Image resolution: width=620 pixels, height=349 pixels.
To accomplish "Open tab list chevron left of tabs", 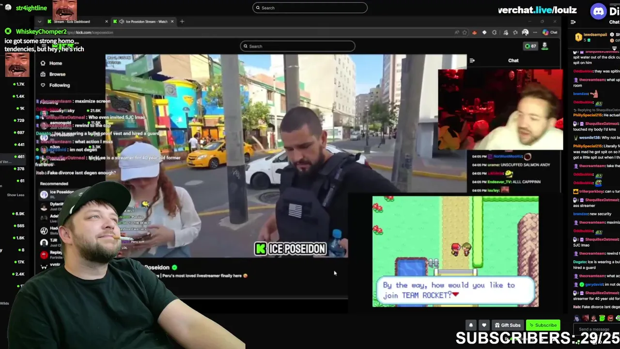I will 39,21.
